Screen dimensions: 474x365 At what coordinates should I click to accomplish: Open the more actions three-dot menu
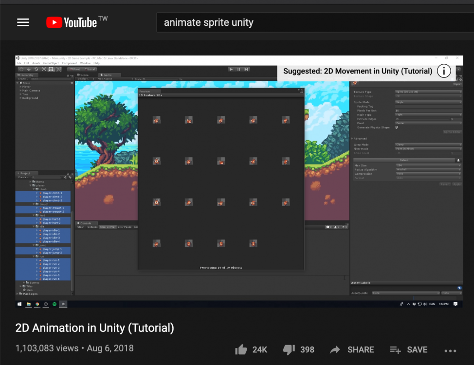click(450, 351)
